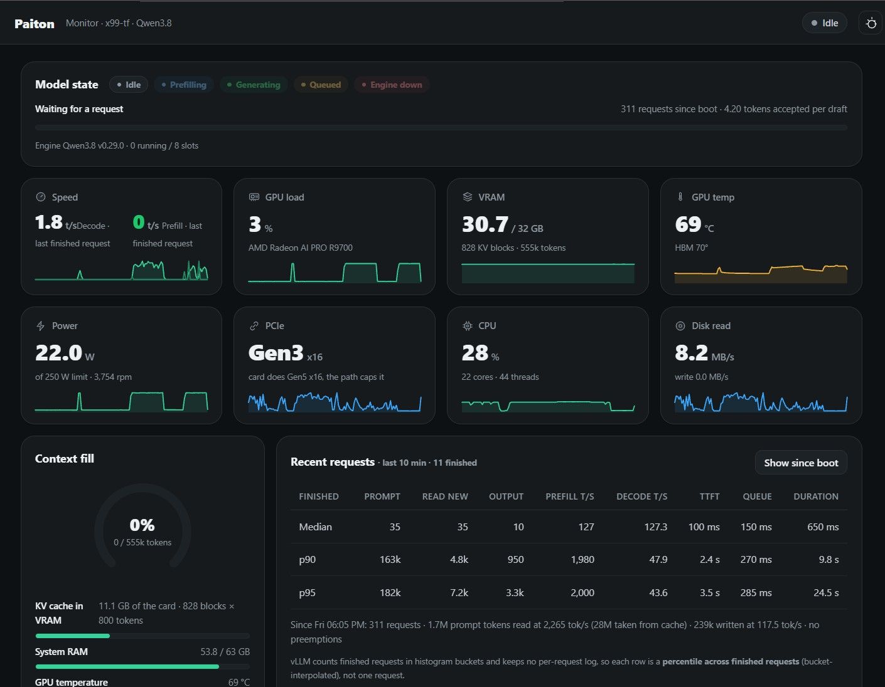
Task: Click the FINISHED column header
Action: coord(319,496)
